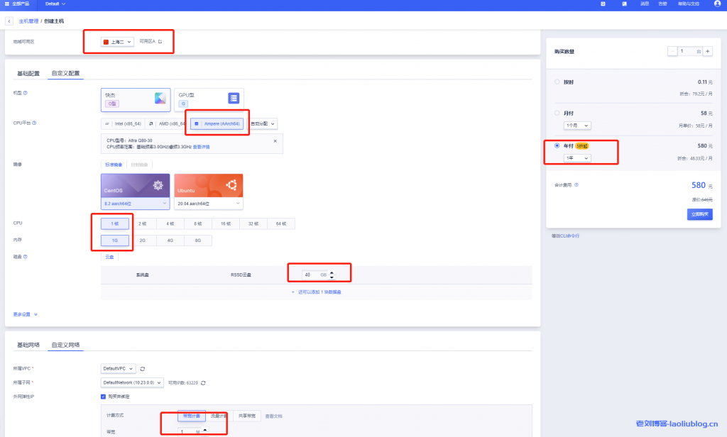Switch to the 基础配置 tab
The image size is (727, 437).
click(28, 73)
